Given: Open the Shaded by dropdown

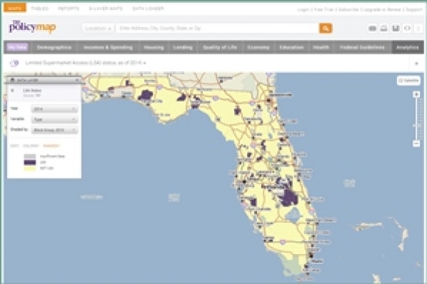Looking at the screenshot, I should click(55, 130).
